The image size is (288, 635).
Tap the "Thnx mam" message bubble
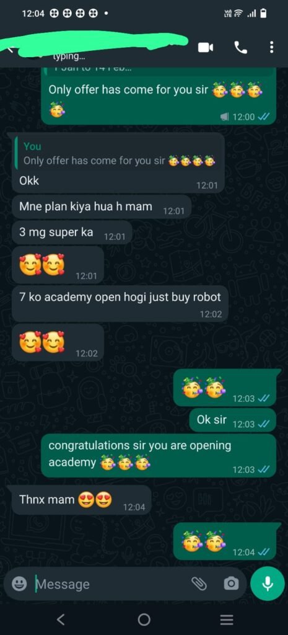point(81,500)
